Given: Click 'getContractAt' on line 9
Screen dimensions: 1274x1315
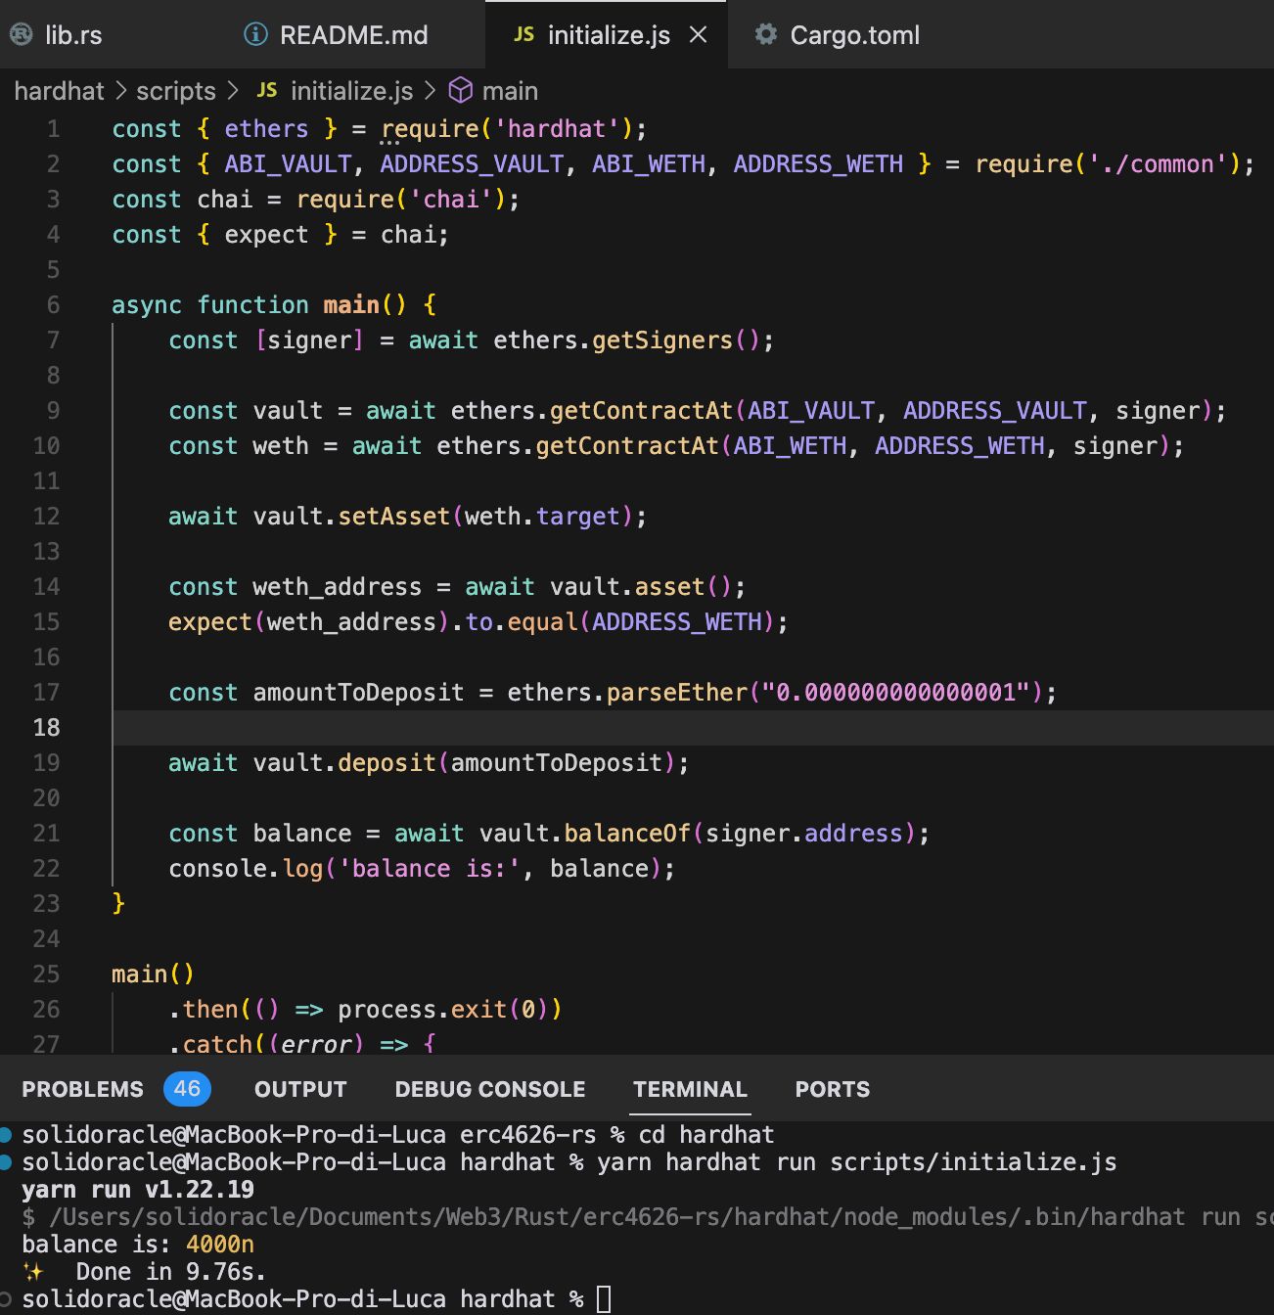Looking at the screenshot, I should tap(642, 411).
